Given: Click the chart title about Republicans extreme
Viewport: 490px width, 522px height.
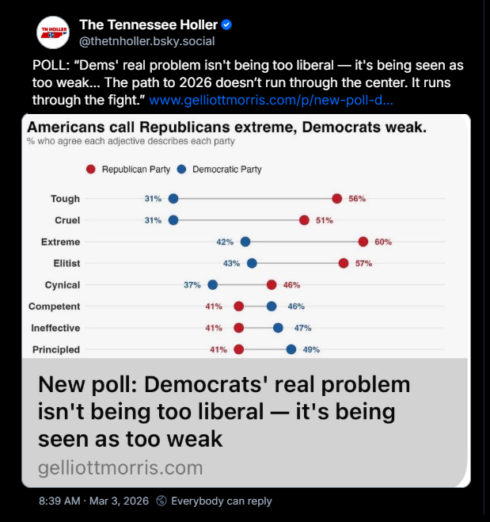Looking at the screenshot, I should (227, 127).
